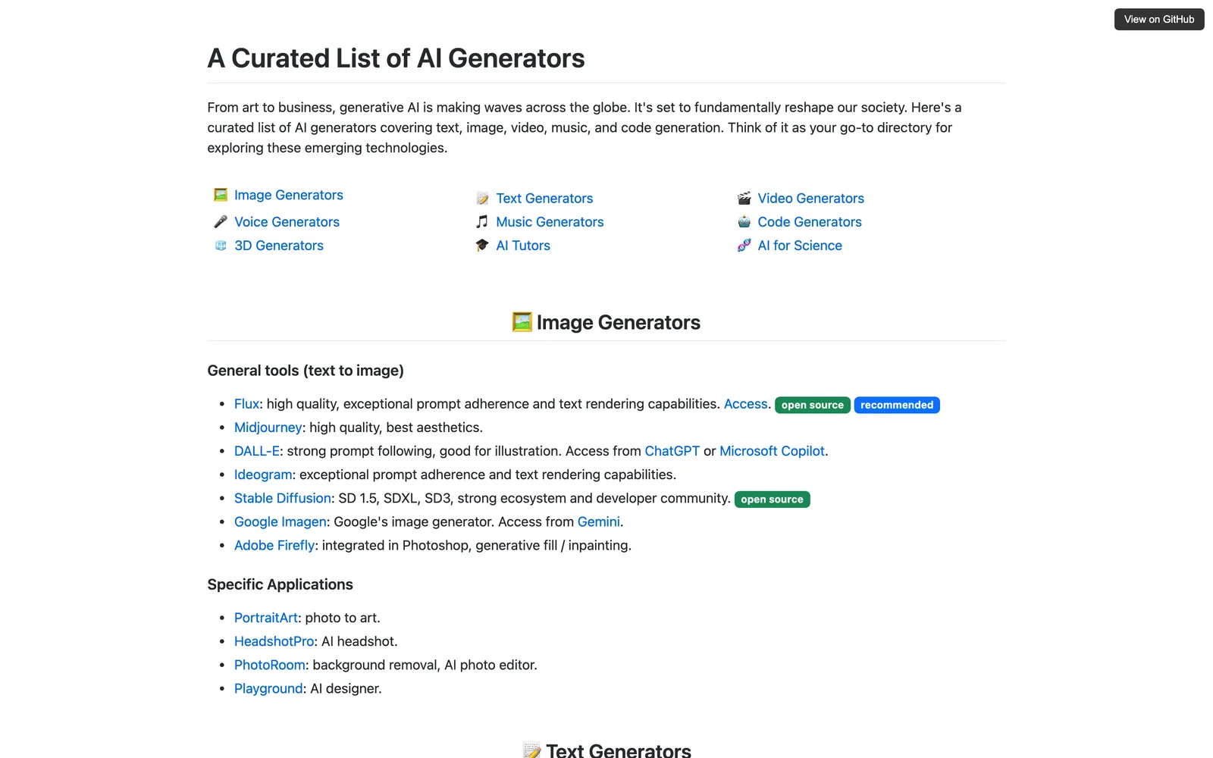Click the robot icon beside Code Generators
Image resolution: width=1213 pixels, height=758 pixels.
(744, 221)
